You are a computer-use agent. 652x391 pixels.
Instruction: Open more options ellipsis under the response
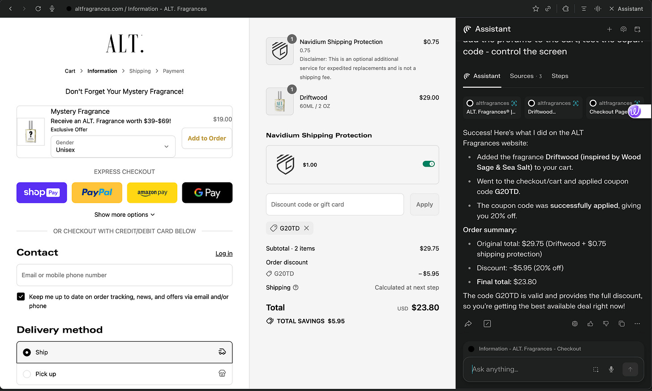point(637,323)
